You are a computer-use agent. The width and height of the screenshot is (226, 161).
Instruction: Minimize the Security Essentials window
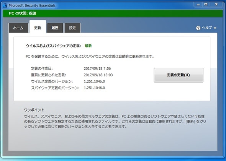[x=198, y=5]
